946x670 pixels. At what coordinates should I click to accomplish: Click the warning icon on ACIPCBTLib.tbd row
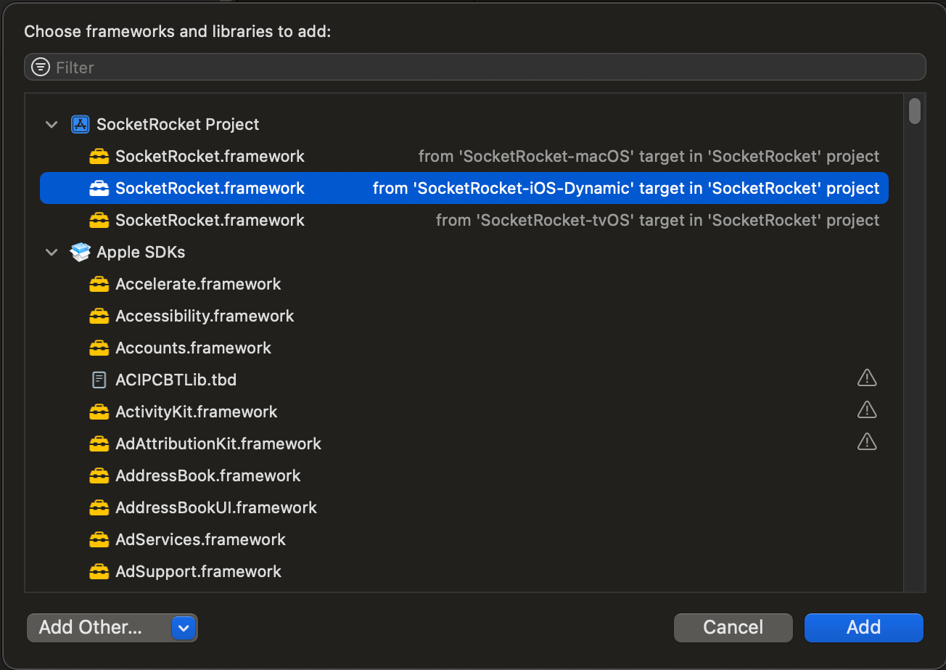[866, 377]
